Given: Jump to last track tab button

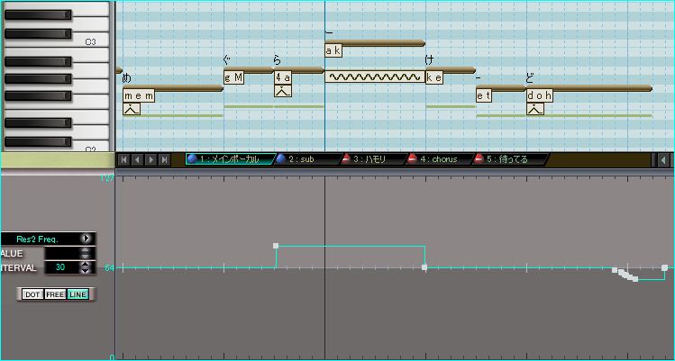Looking at the screenshot, I should (164, 160).
